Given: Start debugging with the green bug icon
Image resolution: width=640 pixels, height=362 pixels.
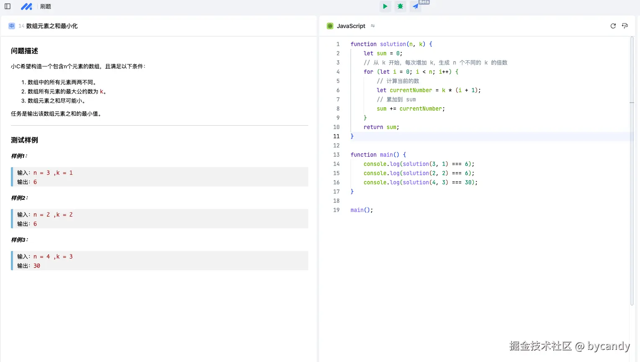Looking at the screenshot, I should pyautogui.click(x=400, y=6).
